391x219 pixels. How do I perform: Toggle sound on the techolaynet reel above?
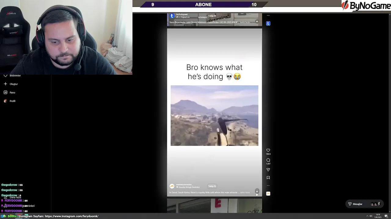pos(257,22)
